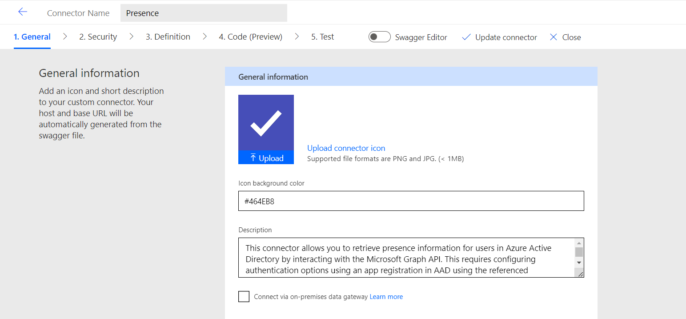686x319 pixels.
Task: Go to the Code (Preview) tab
Action: (250, 37)
